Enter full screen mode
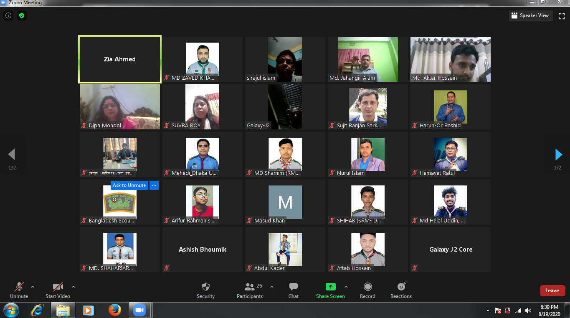The width and height of the screenshot is (570, 318). 562,16
